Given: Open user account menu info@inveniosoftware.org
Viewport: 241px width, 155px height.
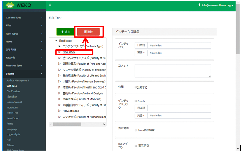Looking at the screenshot, I should [x=215, y=5].
